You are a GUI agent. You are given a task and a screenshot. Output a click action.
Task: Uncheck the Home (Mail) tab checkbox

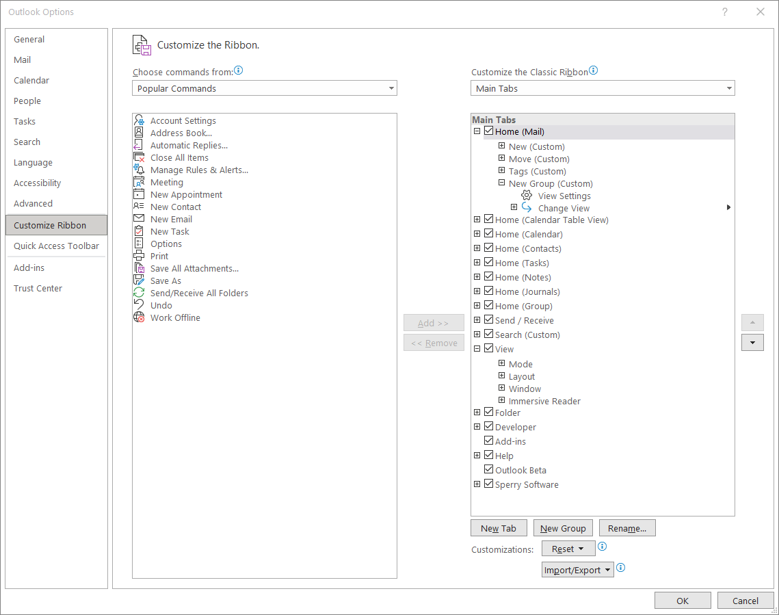[489, 131]
